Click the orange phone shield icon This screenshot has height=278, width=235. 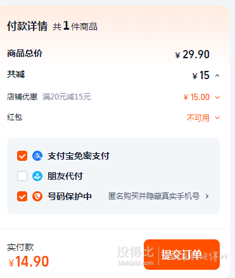click(x=37, y=196)
